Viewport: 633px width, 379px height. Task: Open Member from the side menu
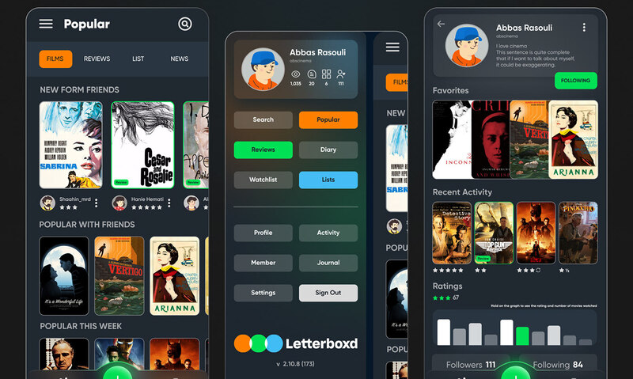(263, 263)
